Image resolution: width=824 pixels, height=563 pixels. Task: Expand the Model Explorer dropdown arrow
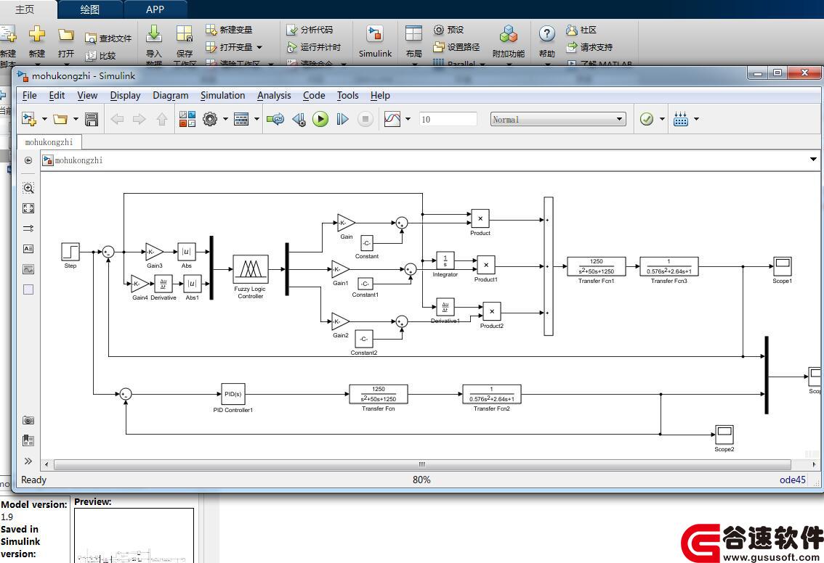click(257, 119)
